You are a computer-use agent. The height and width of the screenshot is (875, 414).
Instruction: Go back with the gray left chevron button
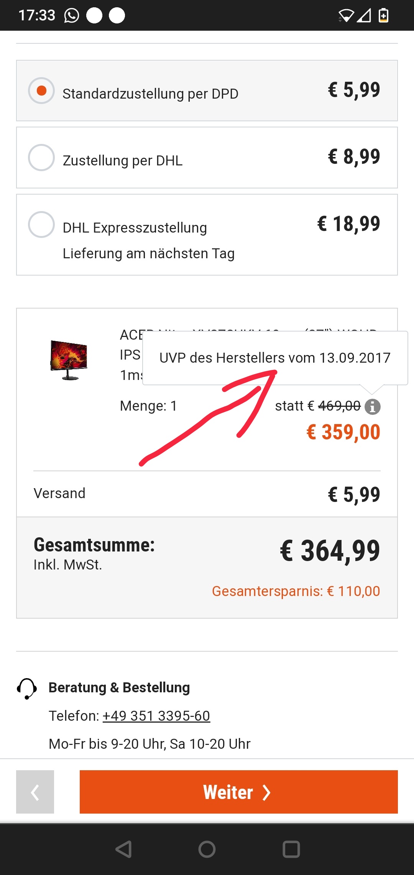tap(35, 792)
